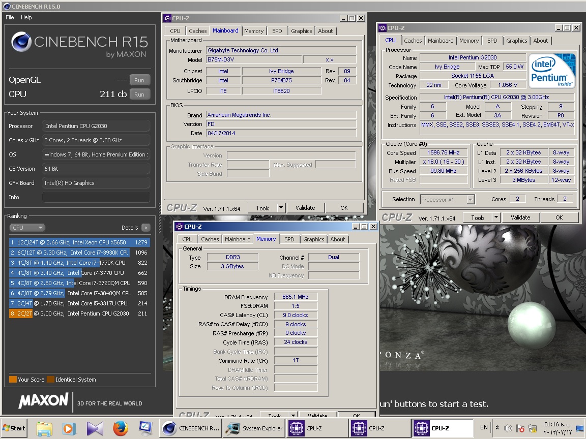The image size is (586, 439).
Task: Select ranking row Intel Core i7-3930K
Action: (79, 253)
